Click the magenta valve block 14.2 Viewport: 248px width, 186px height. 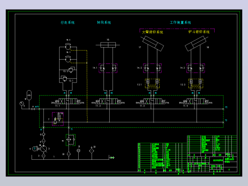point(152,68)
